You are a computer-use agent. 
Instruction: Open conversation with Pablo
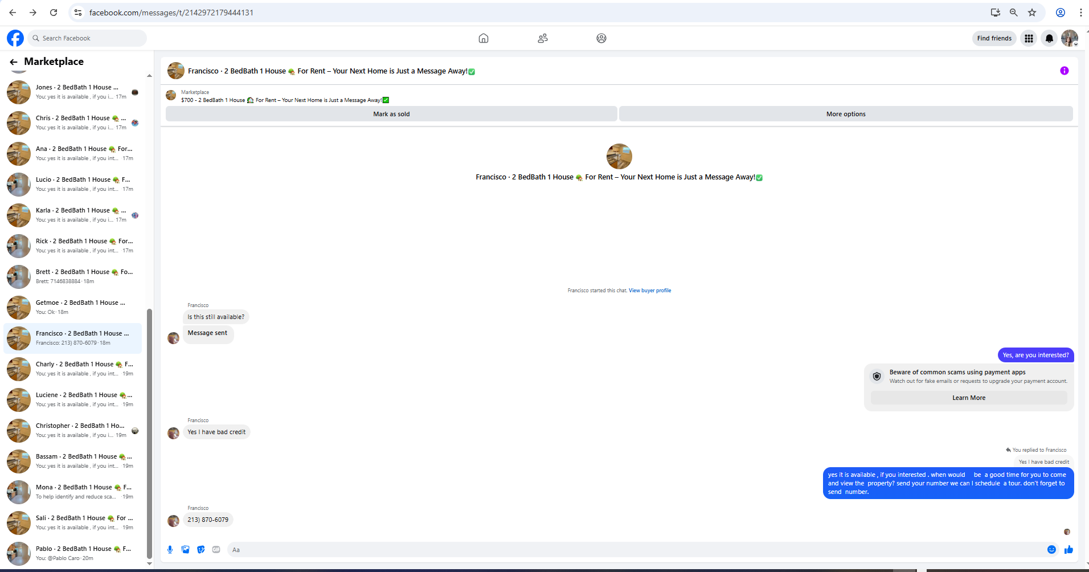click(73, 554)
